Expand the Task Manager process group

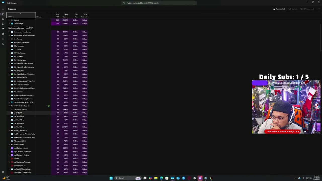(9, 24)
